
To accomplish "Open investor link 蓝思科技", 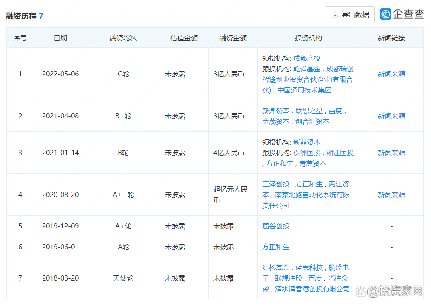I will 309,267.
